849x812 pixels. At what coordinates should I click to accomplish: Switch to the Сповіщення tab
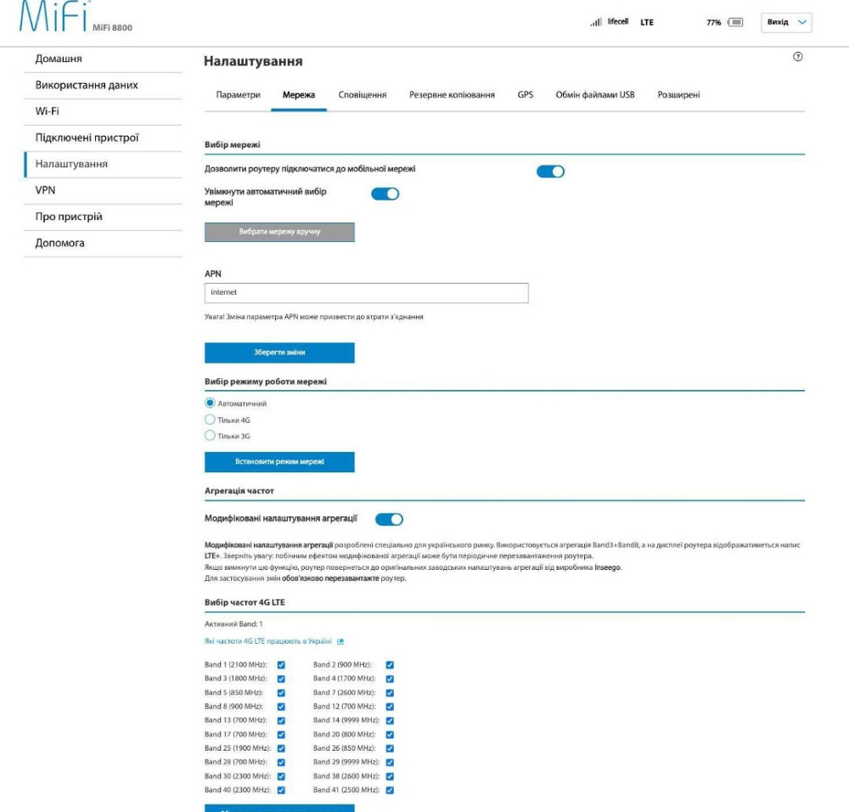pyautogui.click(x=363, y=95)
